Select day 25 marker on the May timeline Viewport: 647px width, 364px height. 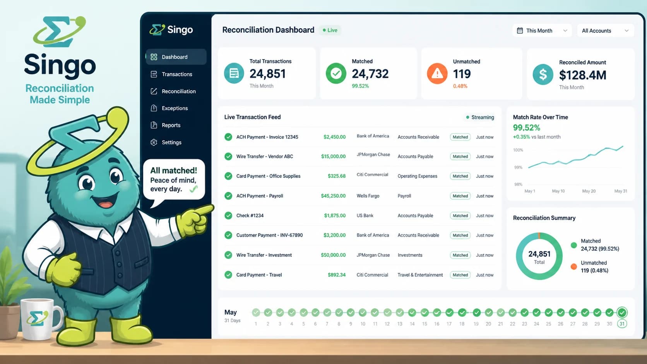tap(548, 313)
